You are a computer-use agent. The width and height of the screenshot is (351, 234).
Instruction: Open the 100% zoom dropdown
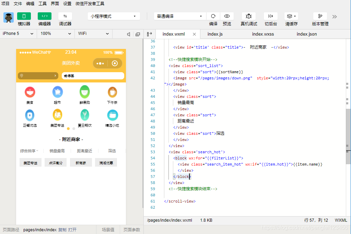point(56,34)
